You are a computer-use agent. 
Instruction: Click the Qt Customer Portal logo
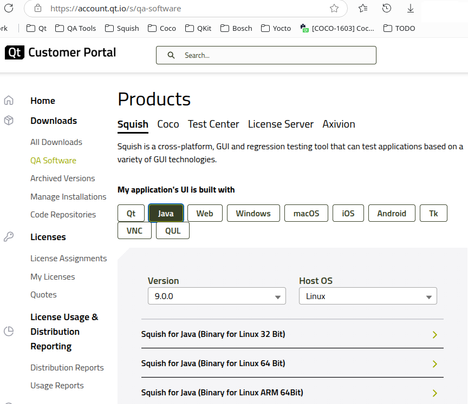(x=60, y=52)
